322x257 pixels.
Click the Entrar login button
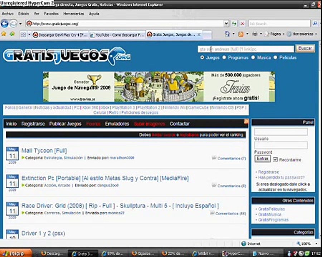click(x=263, y=159)
